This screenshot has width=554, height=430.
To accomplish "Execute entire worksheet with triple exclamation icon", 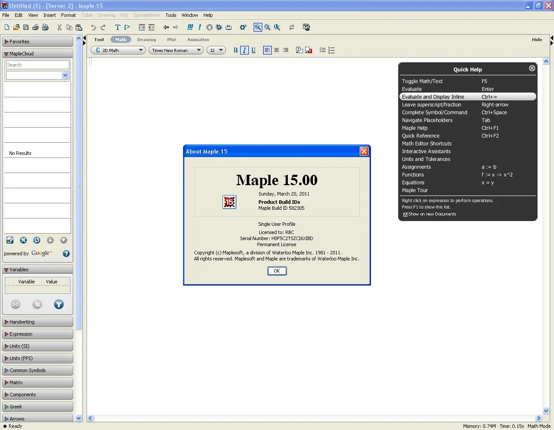I will click(x=190, y=27).
